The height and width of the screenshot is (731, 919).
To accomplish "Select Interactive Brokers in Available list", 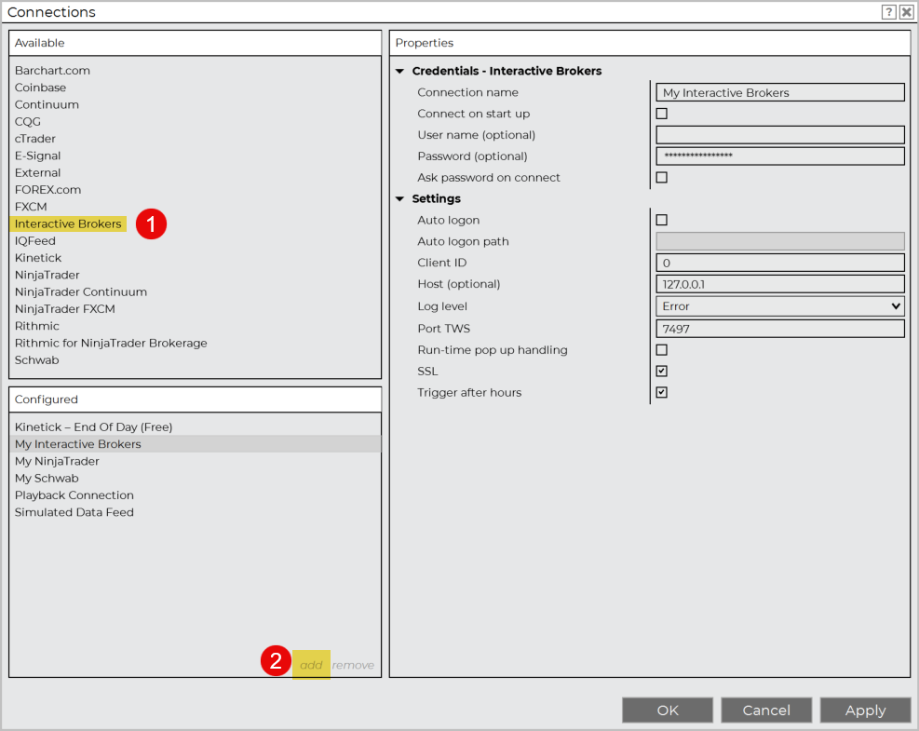I will (x=68, y=223).
